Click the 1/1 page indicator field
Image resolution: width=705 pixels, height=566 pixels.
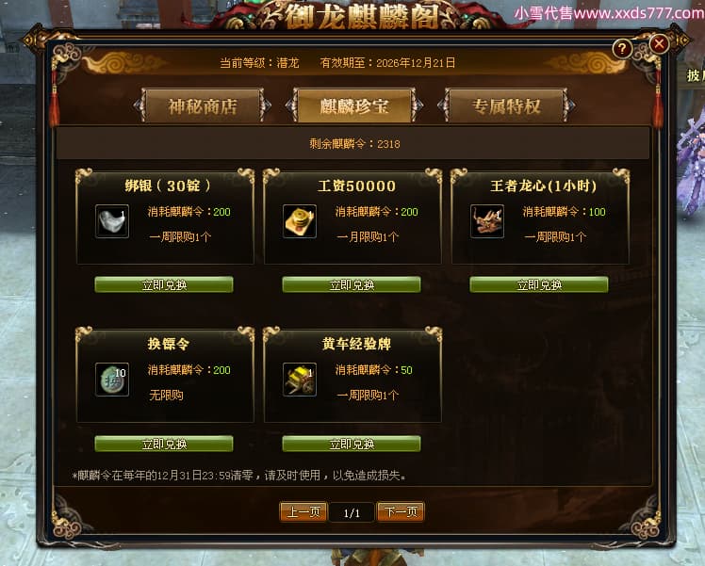352,512
